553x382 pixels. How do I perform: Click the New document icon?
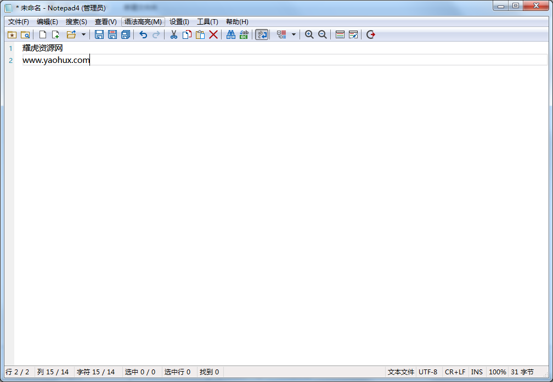tap(42, 34)
